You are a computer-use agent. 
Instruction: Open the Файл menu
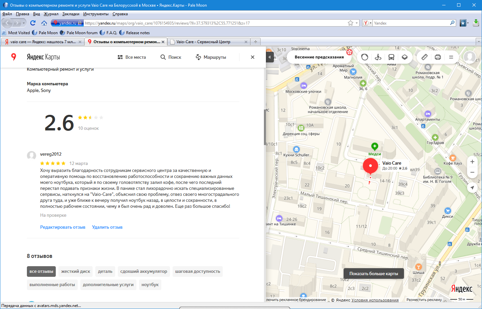coord(7,14)
